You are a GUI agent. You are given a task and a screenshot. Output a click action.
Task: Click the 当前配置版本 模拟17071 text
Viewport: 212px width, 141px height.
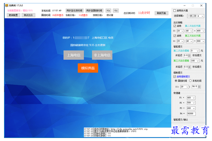tap(20, 10)
